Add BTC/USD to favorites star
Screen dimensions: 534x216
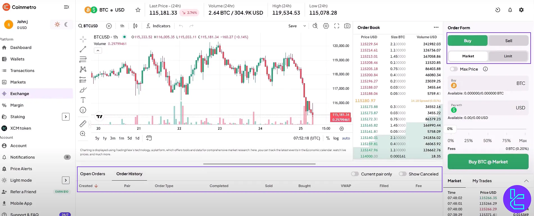138,10
